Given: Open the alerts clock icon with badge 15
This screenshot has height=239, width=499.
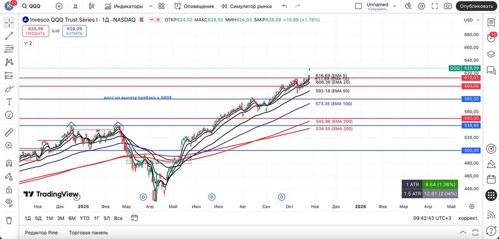Looking at the screenshot, I should click(x=491, y=38).
